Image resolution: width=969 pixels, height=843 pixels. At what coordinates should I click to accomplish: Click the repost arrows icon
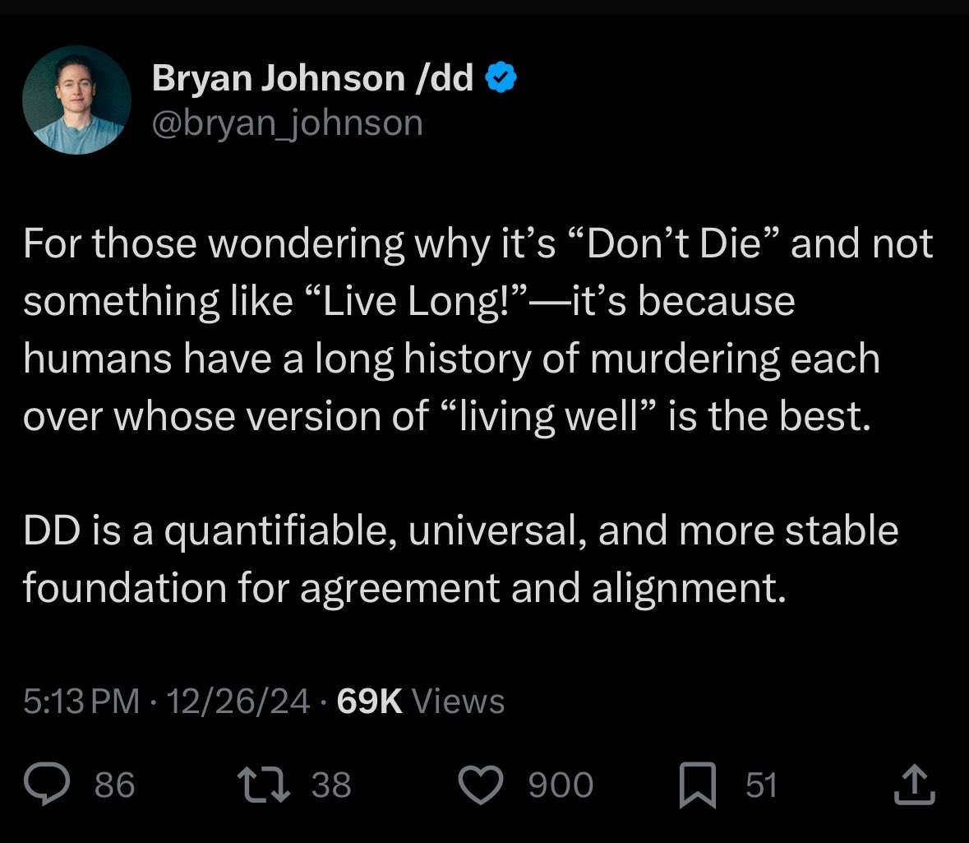tap(264, 785)
